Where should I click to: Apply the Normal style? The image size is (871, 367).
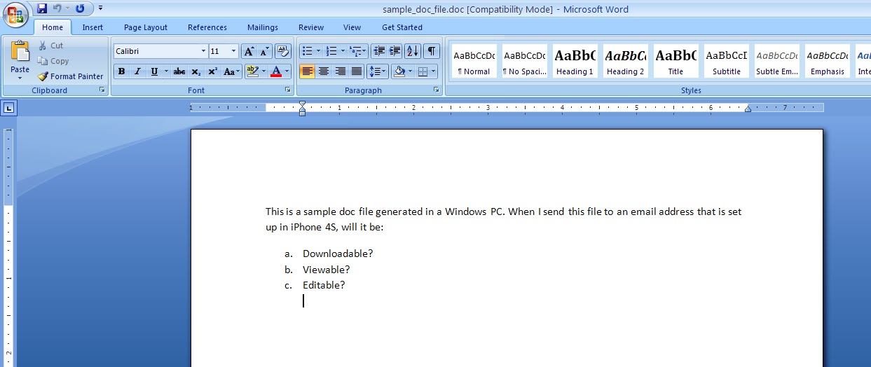pos(474,62)
